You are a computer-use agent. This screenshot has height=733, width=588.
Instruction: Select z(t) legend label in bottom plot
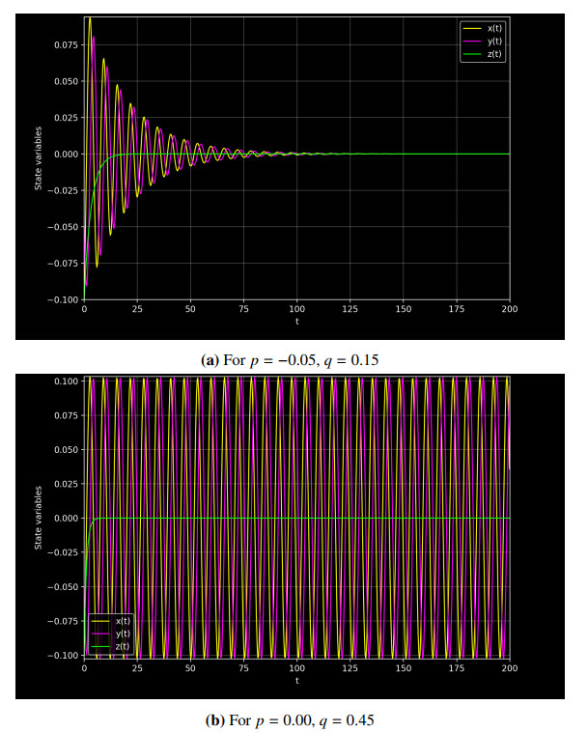(124, 645)
